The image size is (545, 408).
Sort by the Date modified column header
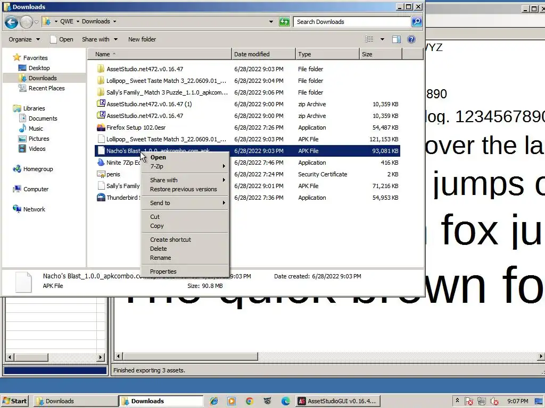(263, 54)
